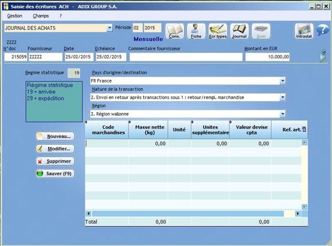The height and width of the screenshot is (246, 332).
Task: Open the Ecr.types entries icon
Action: tap(218, 31)
